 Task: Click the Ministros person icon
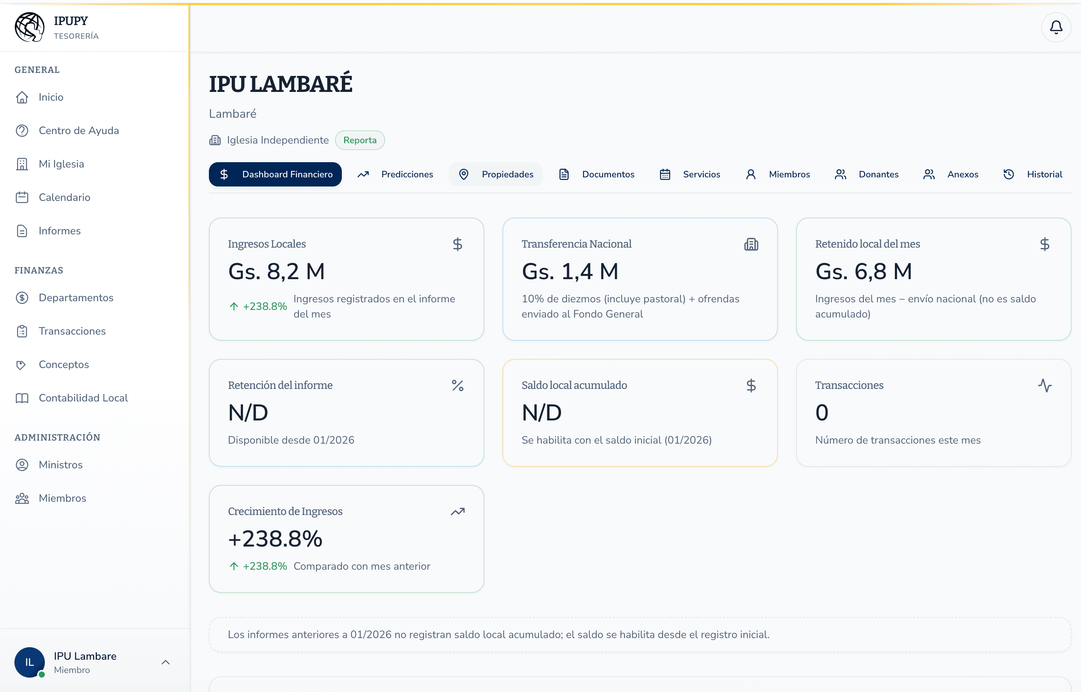tap(23, 464)
